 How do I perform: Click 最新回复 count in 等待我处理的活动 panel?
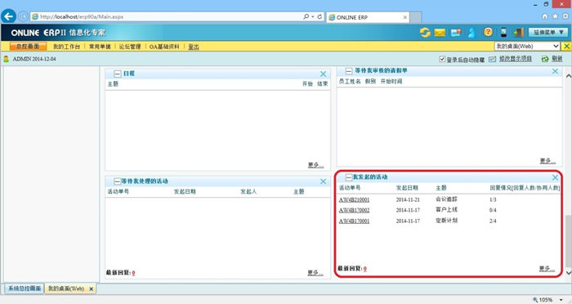pyautogui.click(x=133, y=273)
